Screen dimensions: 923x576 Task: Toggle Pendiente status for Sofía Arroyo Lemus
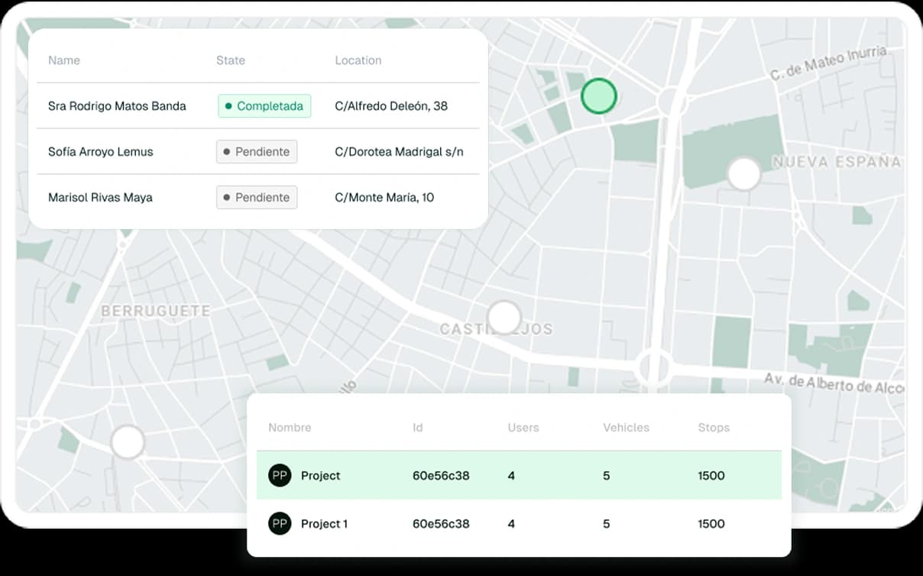[257, 151]
